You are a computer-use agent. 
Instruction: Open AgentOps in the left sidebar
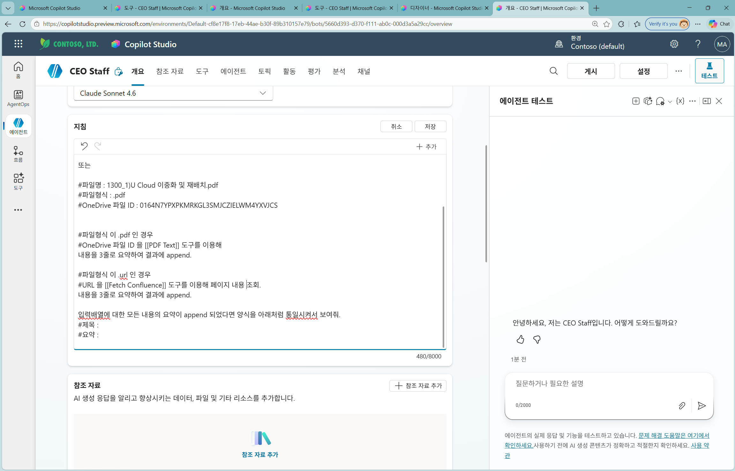click(x=18, y=98)
